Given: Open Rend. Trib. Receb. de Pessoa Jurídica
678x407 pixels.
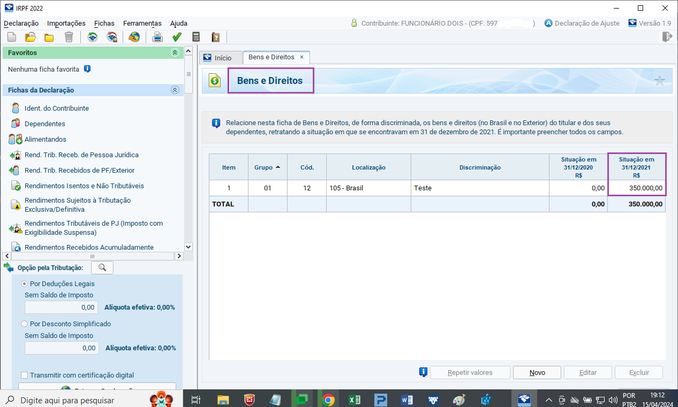Looking at the screenshot, I should [81, 155].
